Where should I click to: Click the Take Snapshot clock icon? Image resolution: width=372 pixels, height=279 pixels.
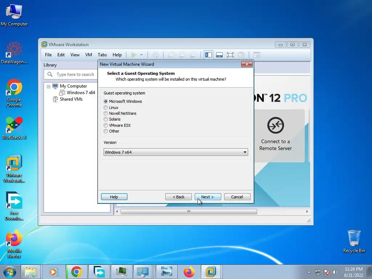(x=171, y=55)
